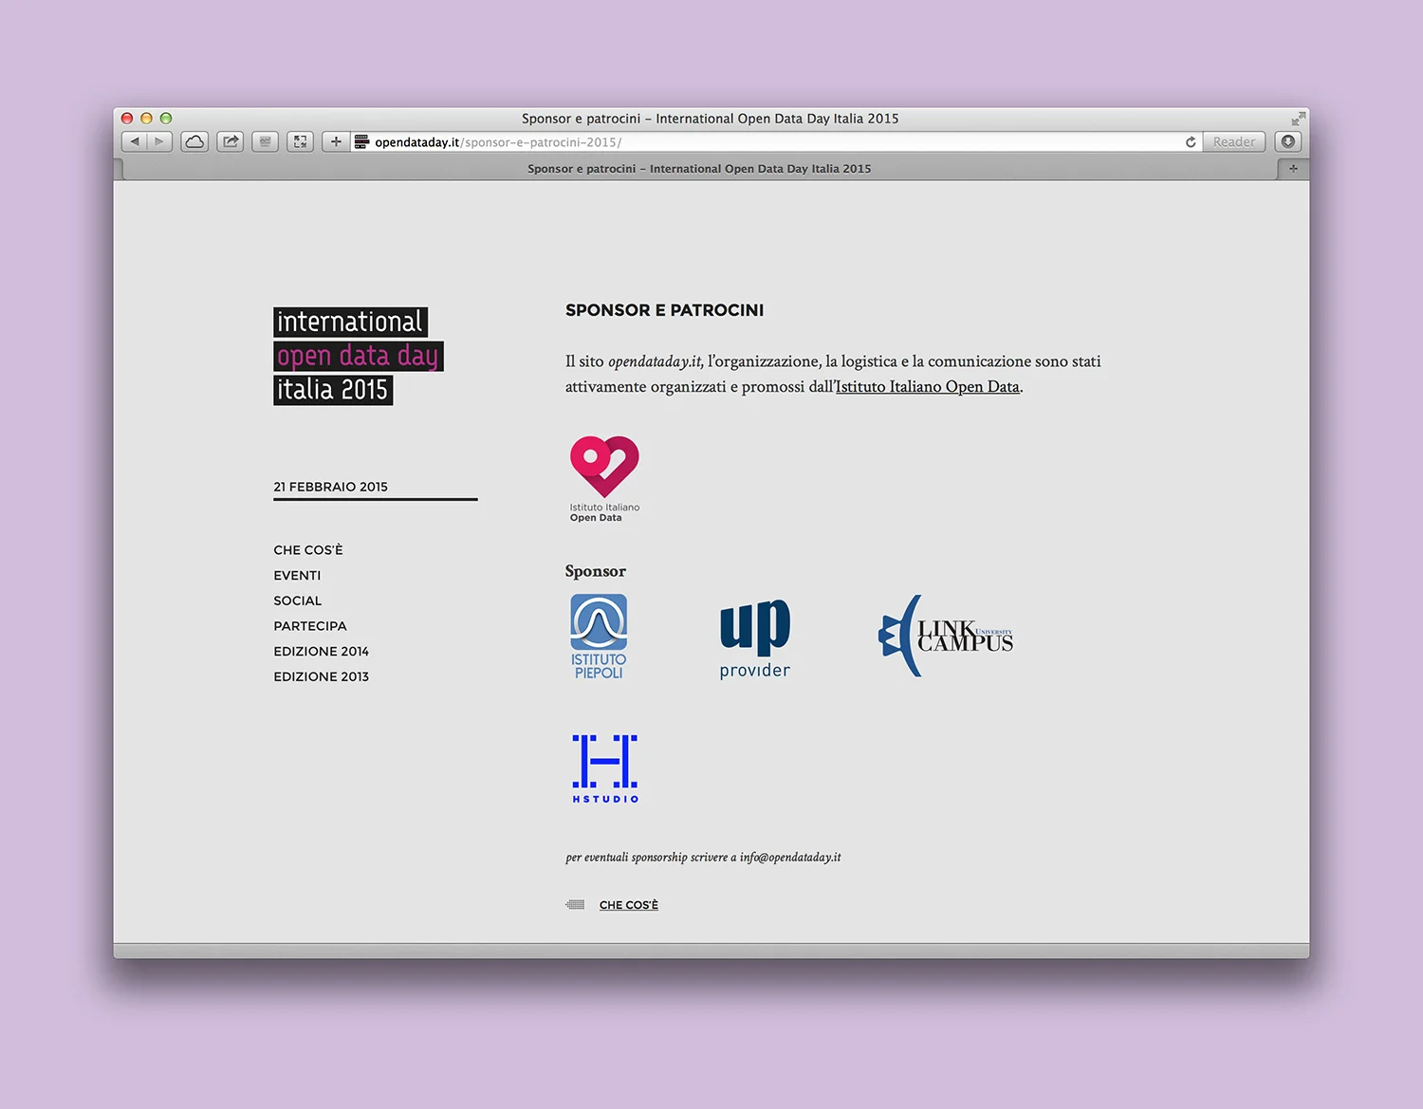Select the Sponsor e patrocini tab
1423x1109 pixels.
pyautogui.click(x=699, y=169)
